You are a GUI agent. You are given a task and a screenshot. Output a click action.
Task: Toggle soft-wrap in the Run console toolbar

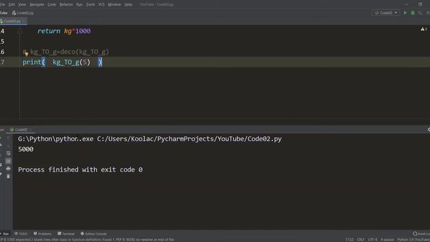click(x=8, y=153)
